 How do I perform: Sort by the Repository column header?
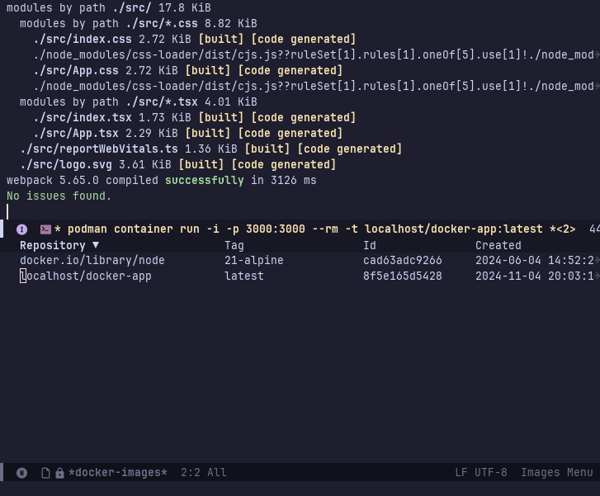click(53, 245)
